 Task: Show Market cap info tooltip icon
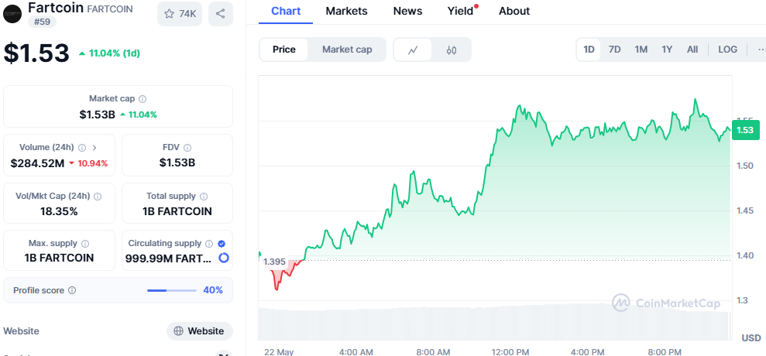point(143,98)
